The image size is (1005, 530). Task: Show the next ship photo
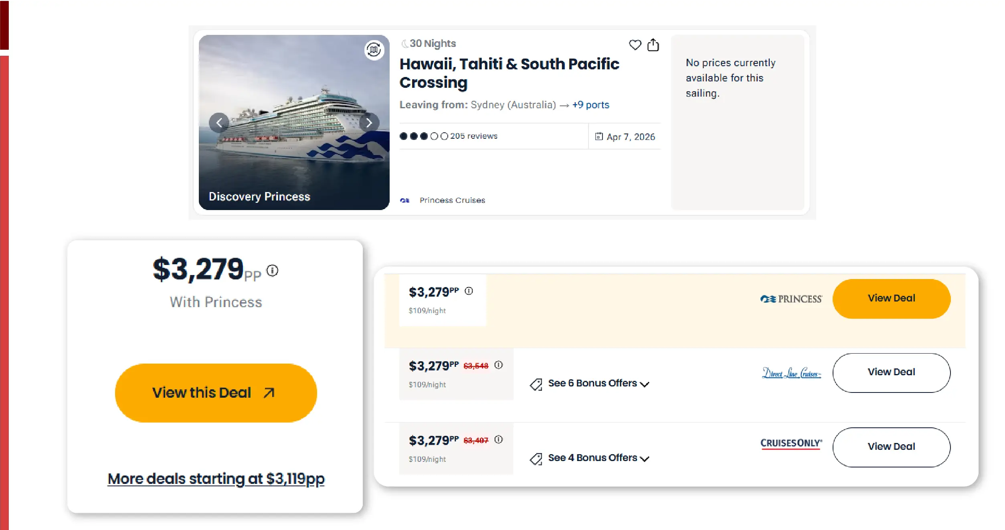(x=369, y=123)
